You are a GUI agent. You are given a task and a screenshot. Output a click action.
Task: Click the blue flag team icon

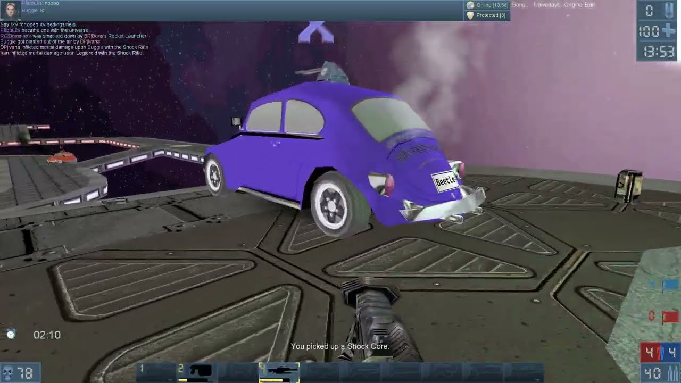pos(670,286)
